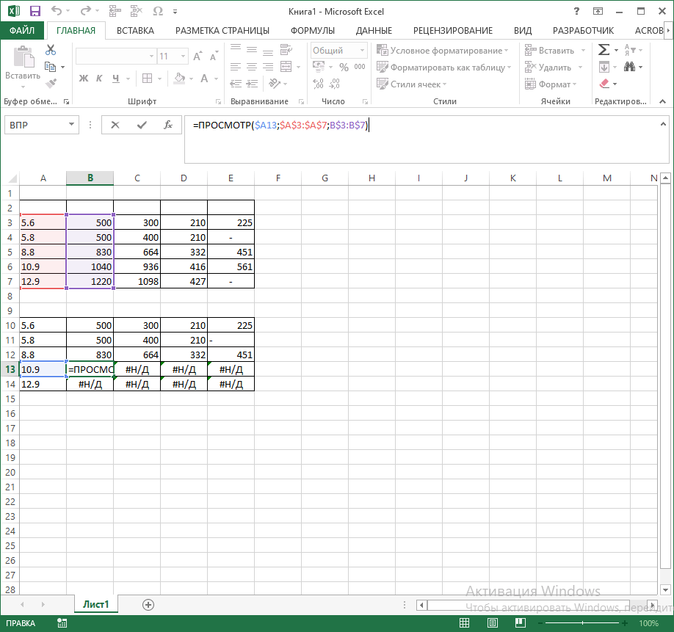Switch to the РЕЦЕНЗИРОВАНИЕ tab

pos(452,31)
